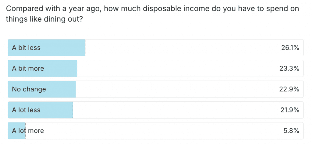Click the right edge of the "A bit less" blue bar
The width and height of the screenshot is (312, 144).
(84, 48)
